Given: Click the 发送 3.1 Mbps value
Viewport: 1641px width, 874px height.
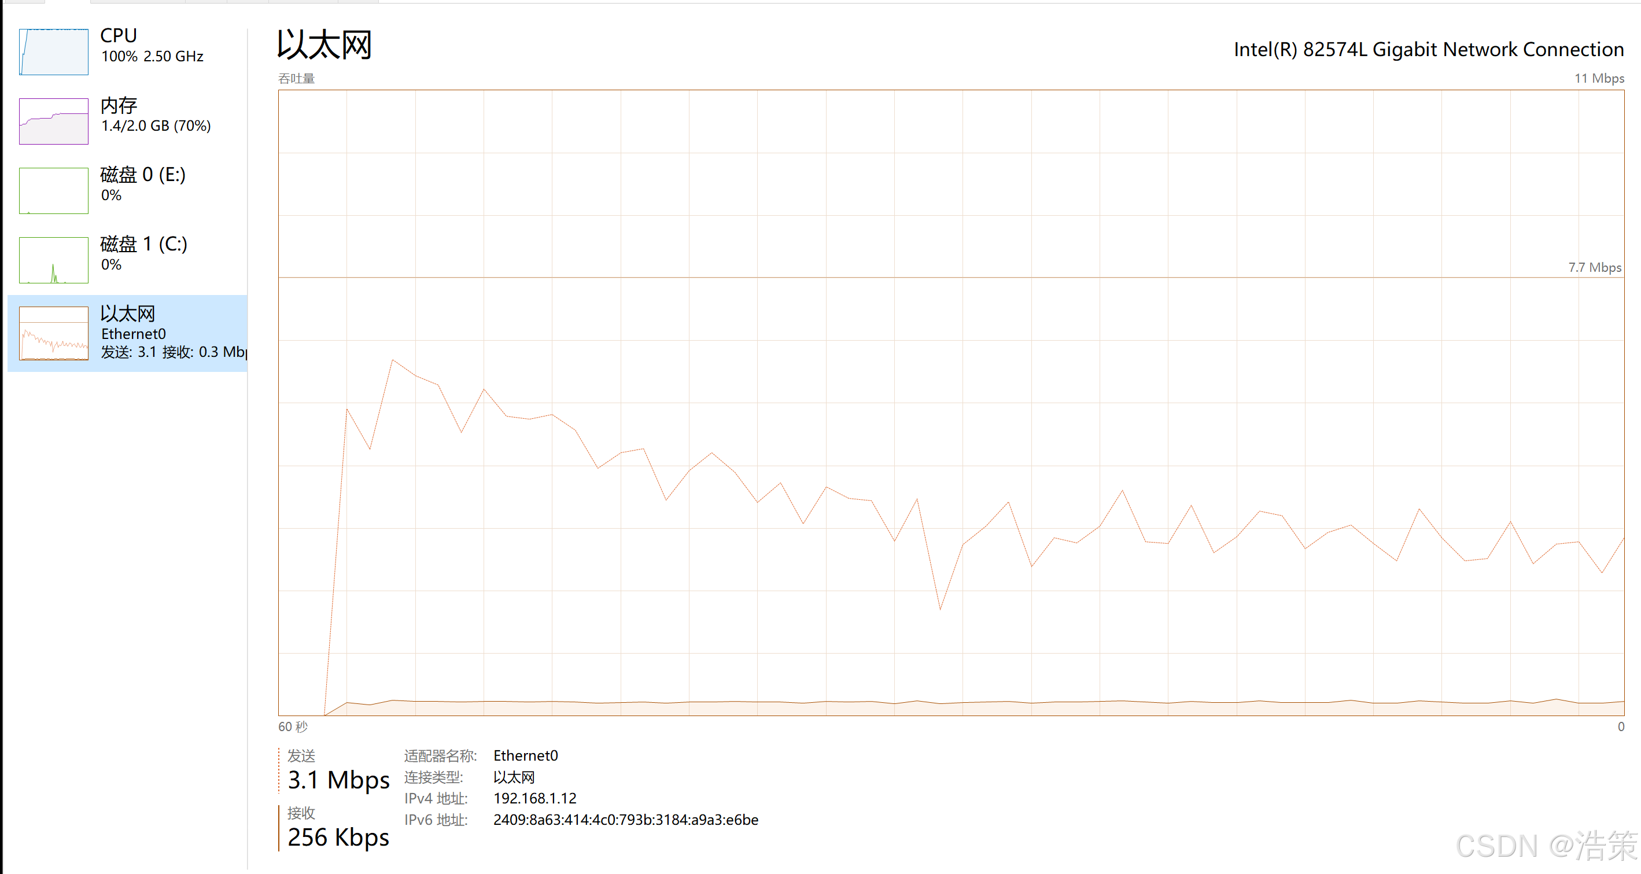Looking at the screenshot, I should point(338,780).
